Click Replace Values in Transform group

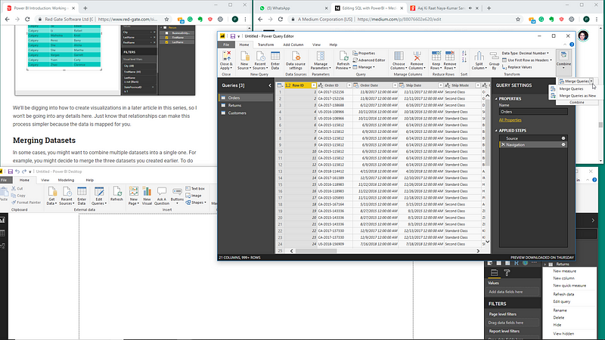tap(517, 67)
